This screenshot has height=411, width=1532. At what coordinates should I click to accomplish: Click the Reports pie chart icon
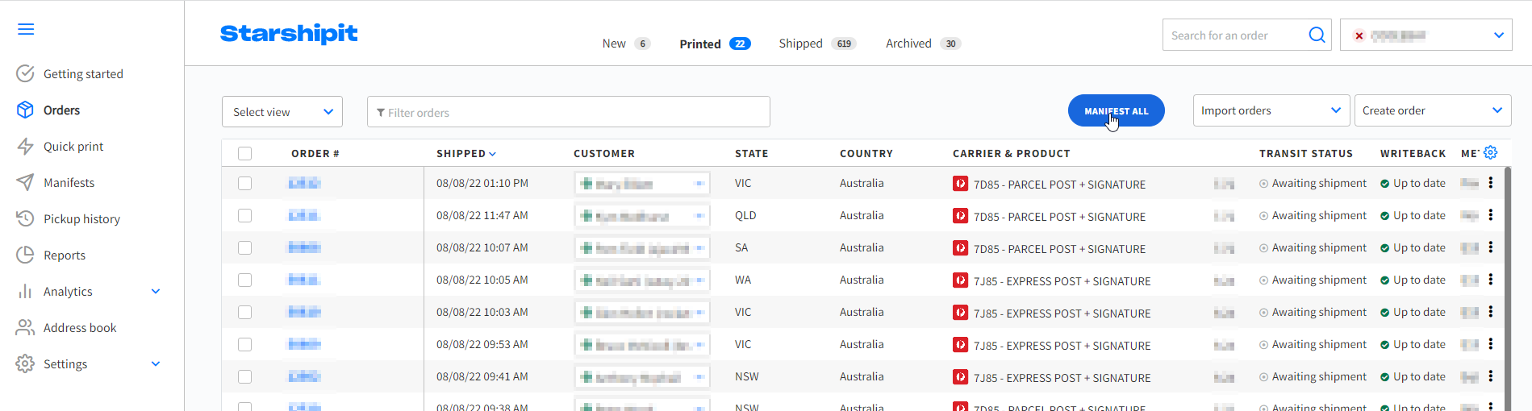pos(25,255)
